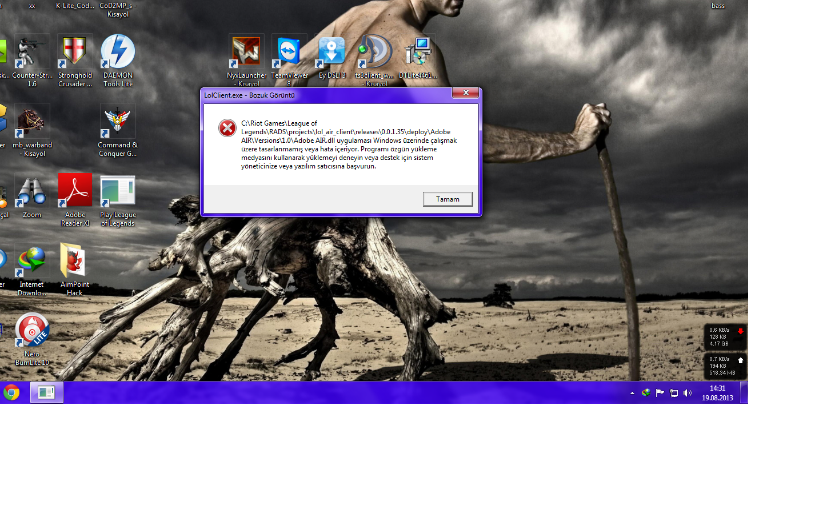Open the AimPoint Hack folder
823x514 pixels.
[x=75, y=270]
